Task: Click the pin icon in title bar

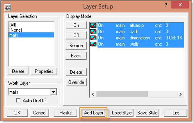Action: tap(7, 8)
